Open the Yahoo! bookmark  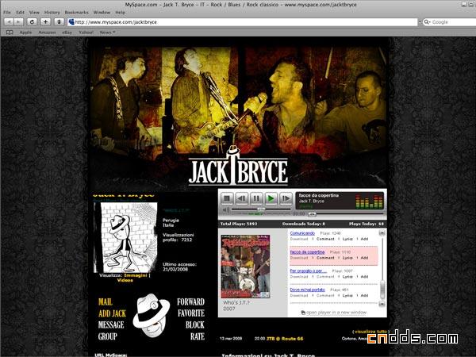[x=86, y=33]
